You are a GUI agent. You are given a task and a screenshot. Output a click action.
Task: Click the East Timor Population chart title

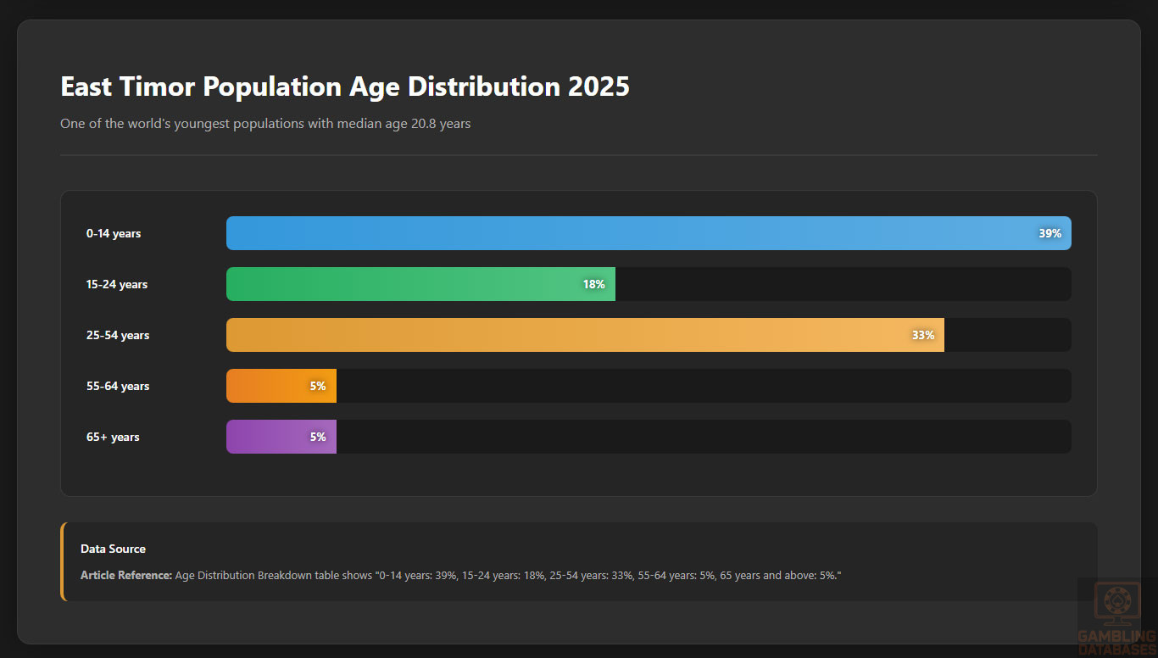point(344,86)
